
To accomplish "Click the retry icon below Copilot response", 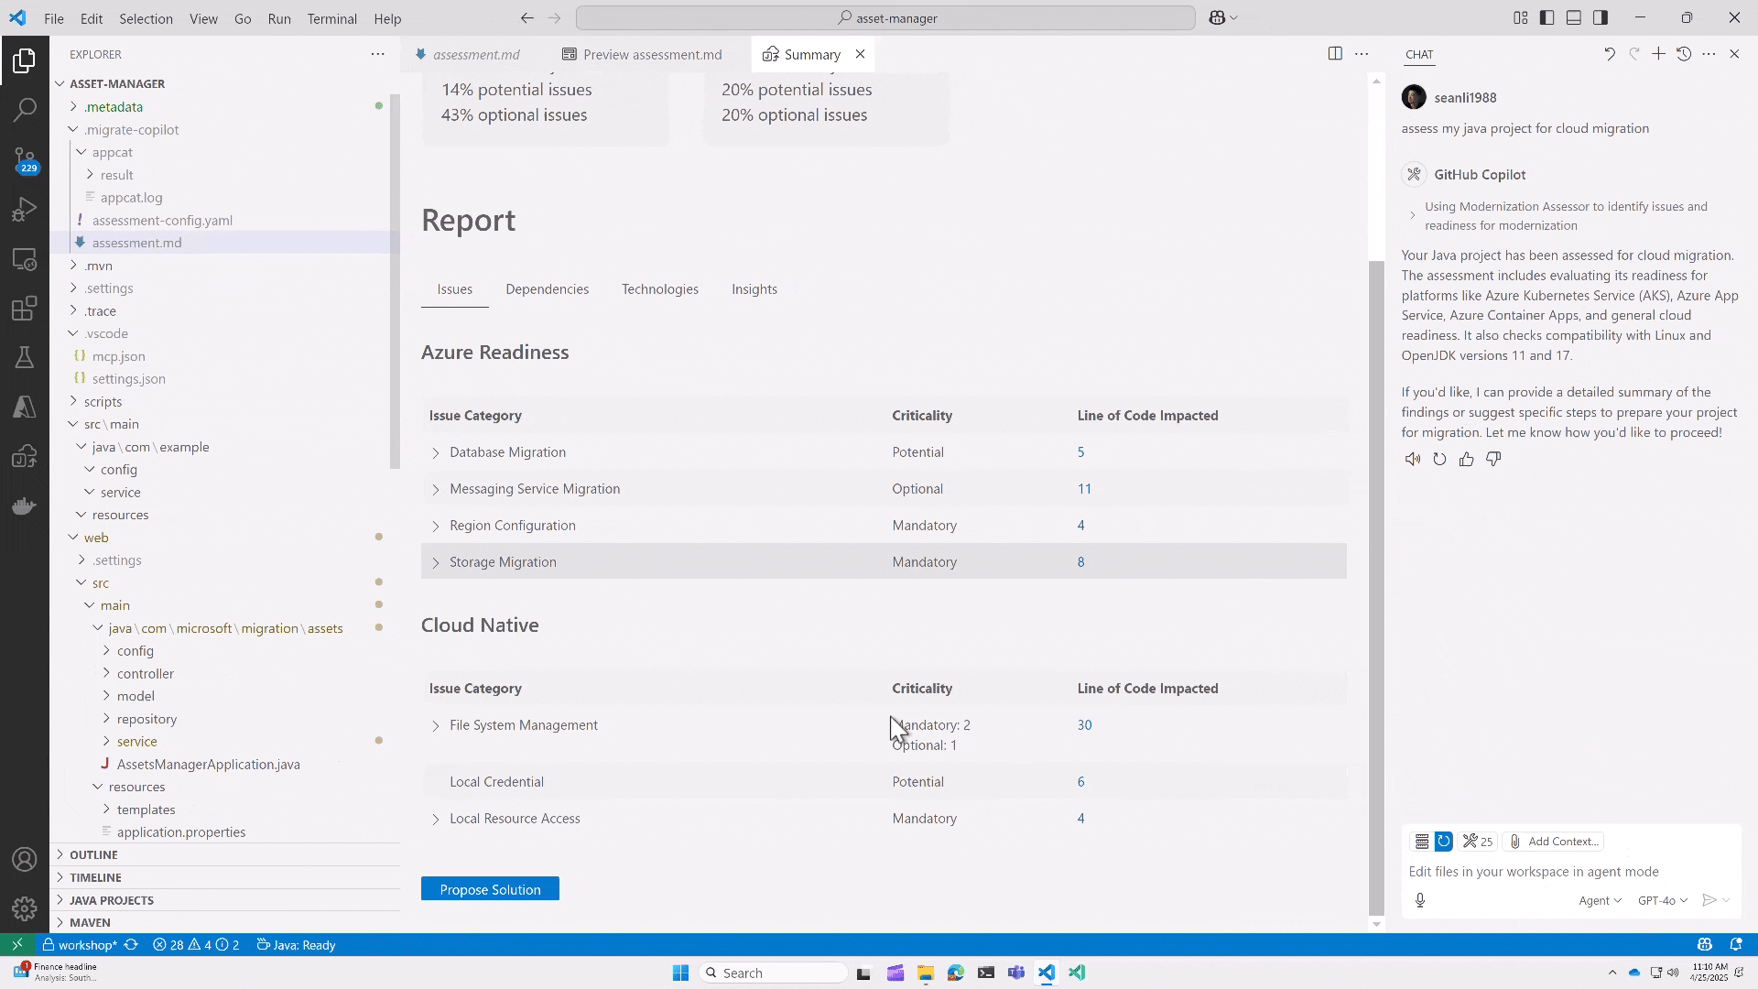I will pyautogui.click(x=1439, y=460).
